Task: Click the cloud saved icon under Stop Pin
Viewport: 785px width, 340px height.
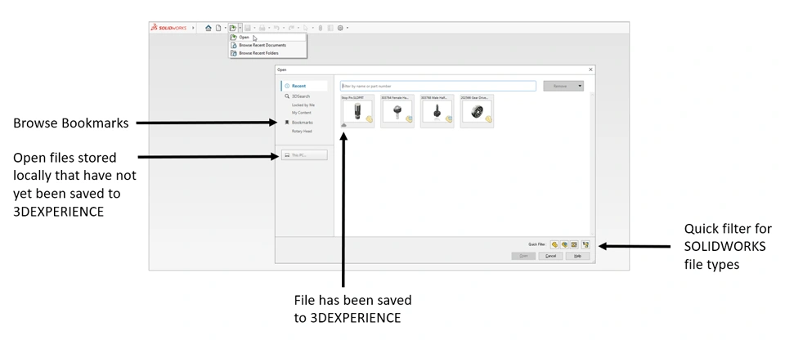Action: [344, 125]
